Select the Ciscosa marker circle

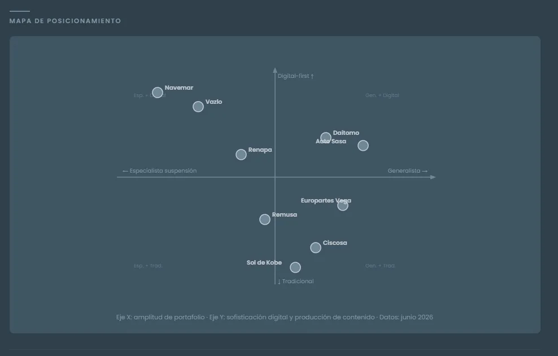[x=316, y=248]
